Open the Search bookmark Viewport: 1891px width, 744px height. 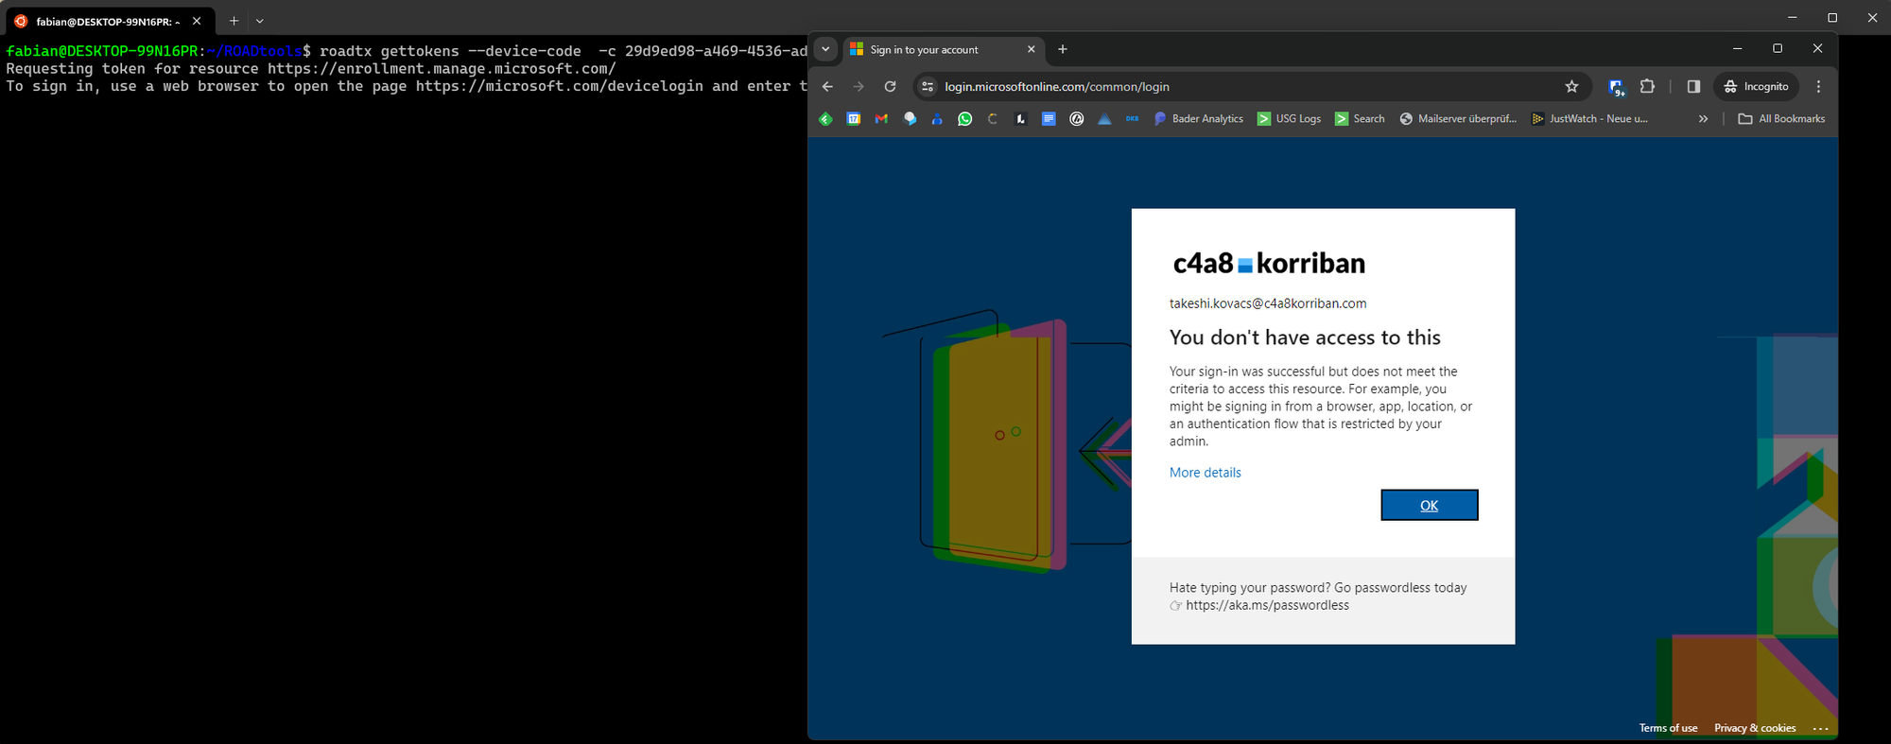point(1360,118)
